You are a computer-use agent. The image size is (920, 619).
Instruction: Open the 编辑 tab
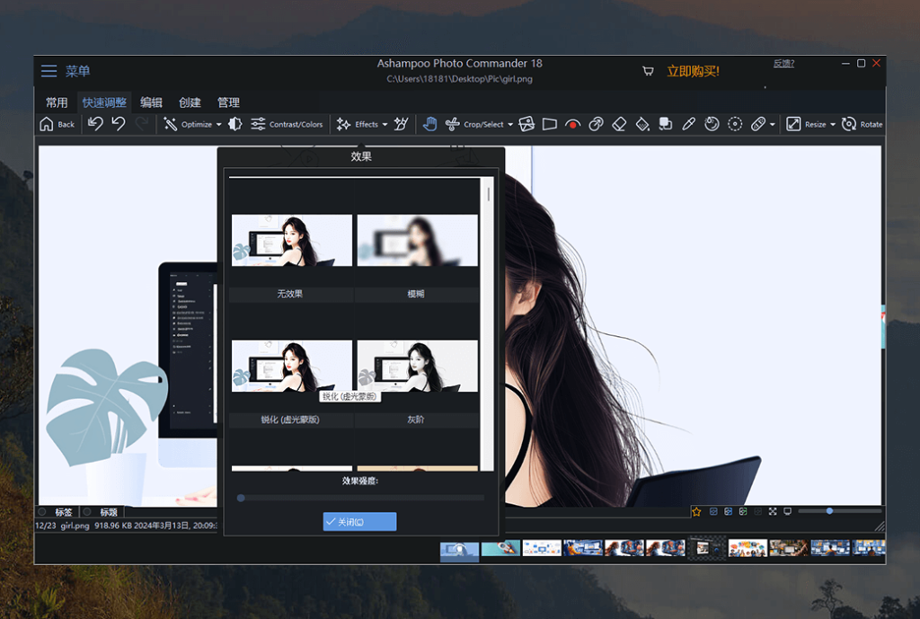tap(151, 102)
